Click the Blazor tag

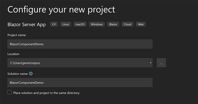coord(113,24)
